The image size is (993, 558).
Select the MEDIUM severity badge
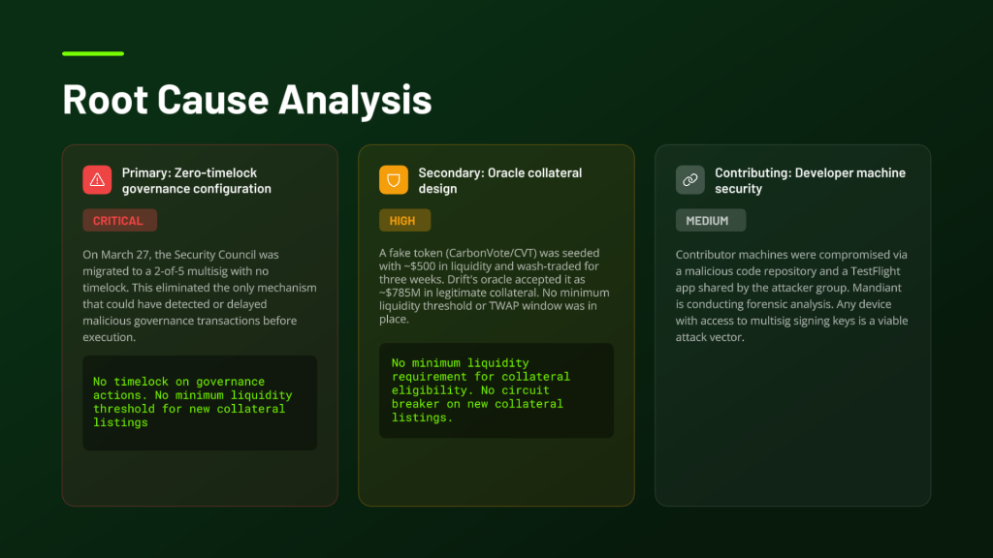[x=710, y=221]
